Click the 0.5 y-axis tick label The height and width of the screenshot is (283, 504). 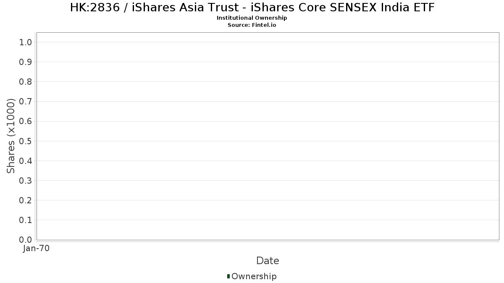coord(26,141)
